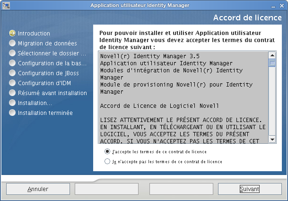Click the Suivant button
The height and width of the screenshot is (201, 288).
point(249,189)
